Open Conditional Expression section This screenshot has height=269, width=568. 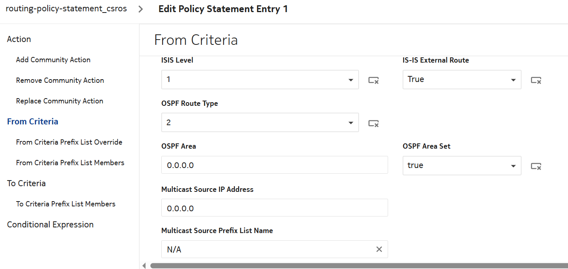tap(50, 225)
